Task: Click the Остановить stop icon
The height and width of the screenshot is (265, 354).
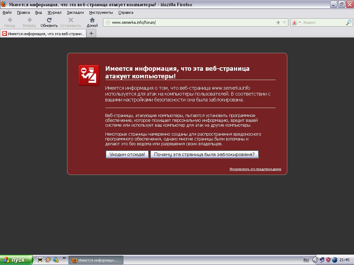Action: click(x=71, y=20)
